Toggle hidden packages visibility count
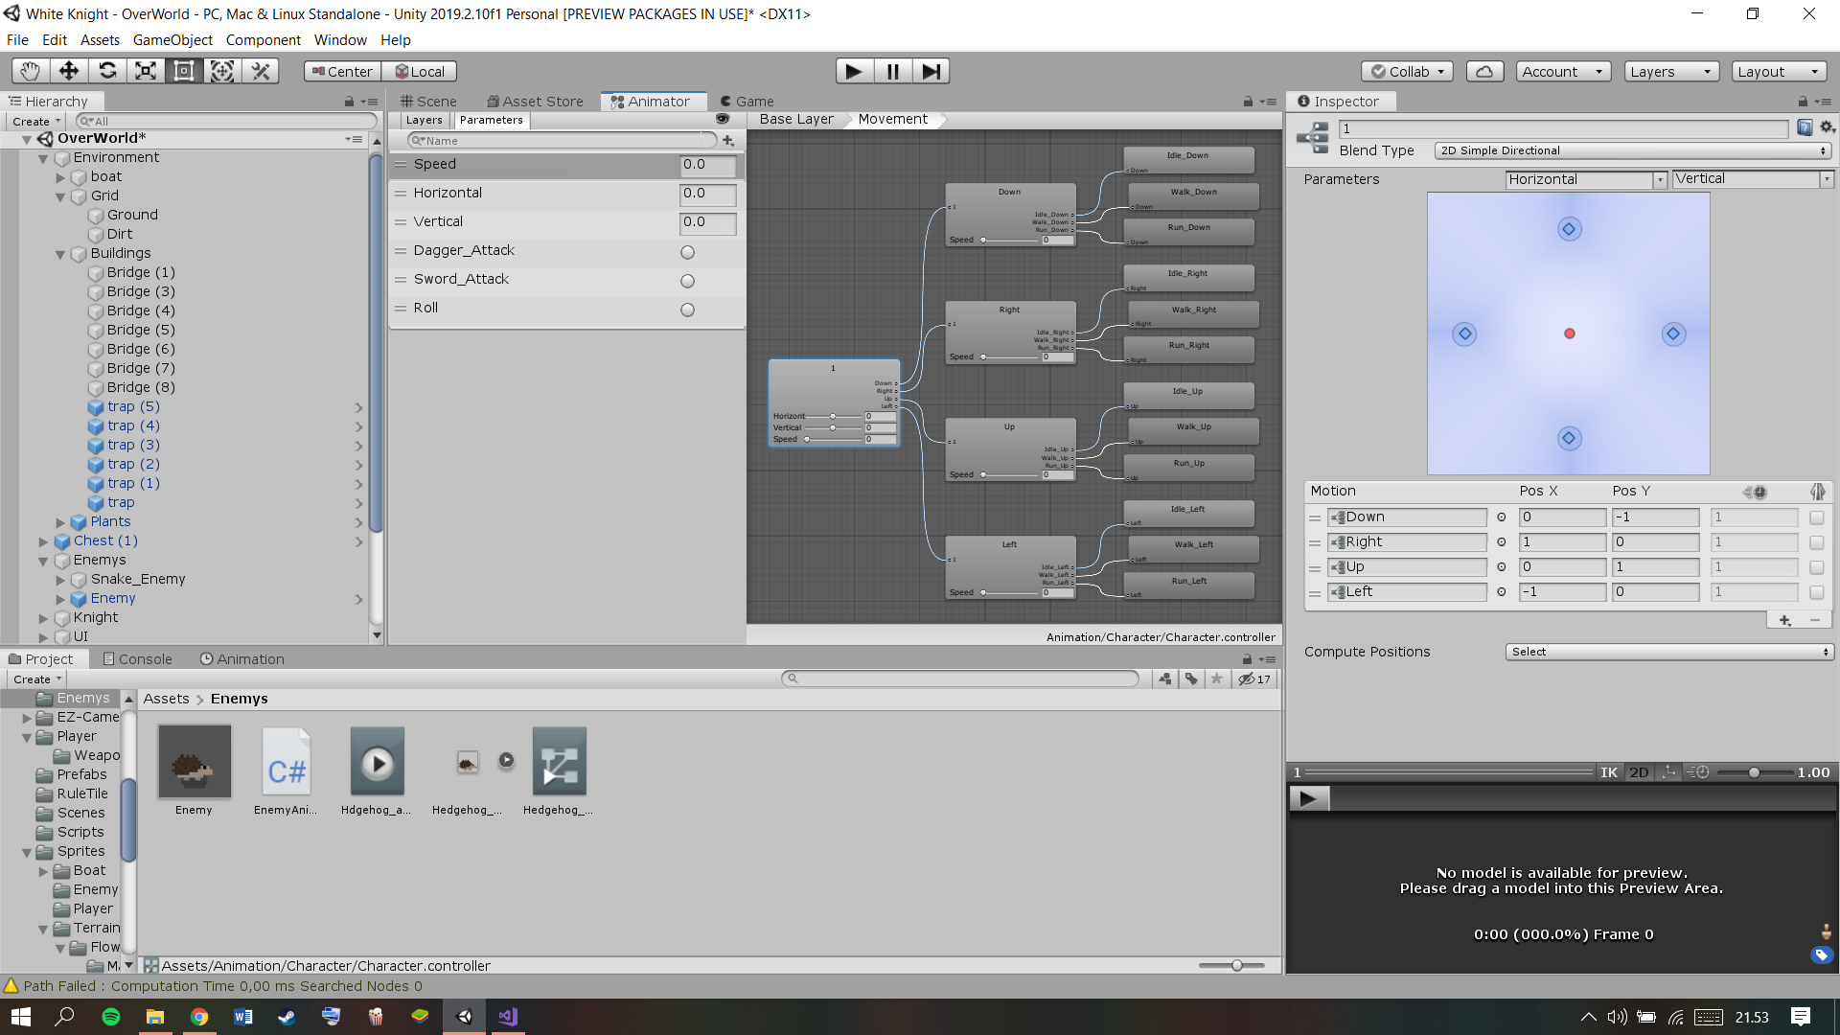Image resolution: width=1840 pixels, height=1035 pixels. click(1254, 678)
